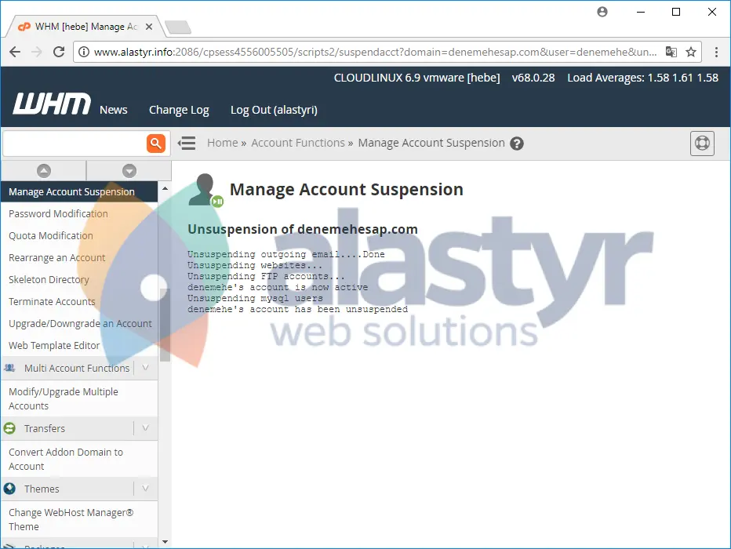The width and height of the screenshot is (731, 549).
Task: Click 'CLOUDLINUX 6.9 vmware [hebe]' text
Action: click(x=416, y=78)
